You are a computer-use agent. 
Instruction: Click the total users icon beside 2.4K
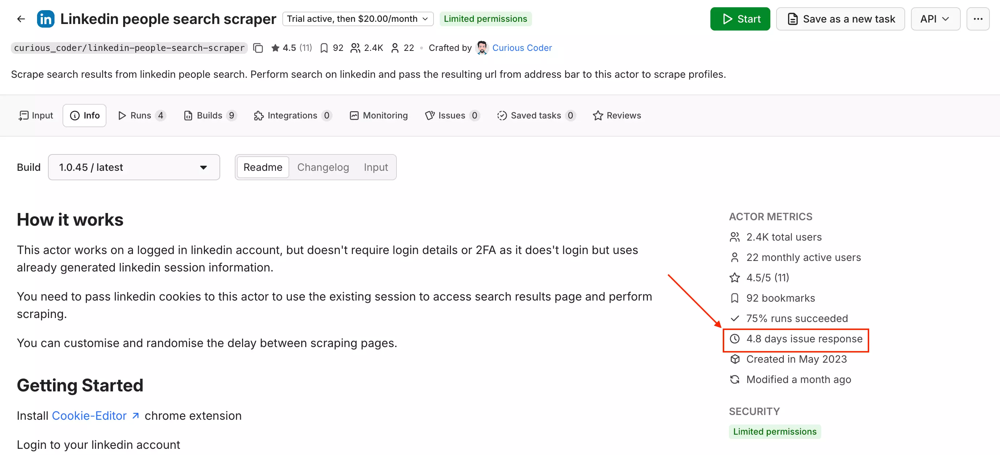pyautogui.click(x=355, y=48)
